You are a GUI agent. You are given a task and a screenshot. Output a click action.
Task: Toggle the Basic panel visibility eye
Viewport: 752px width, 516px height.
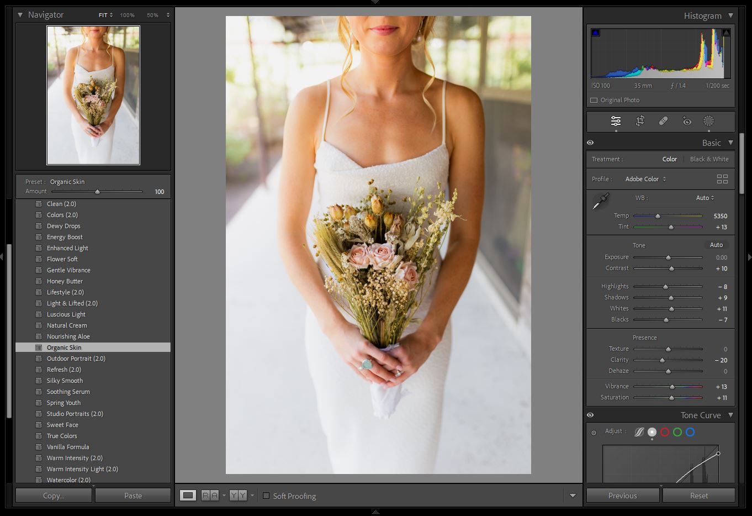(590, 142)
